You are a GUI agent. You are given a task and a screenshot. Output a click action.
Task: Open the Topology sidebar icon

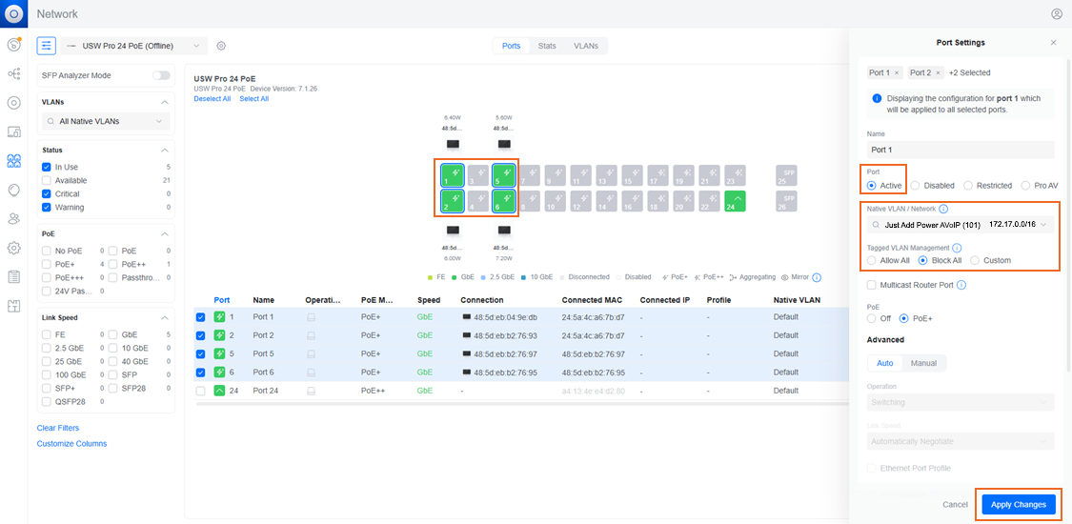(x=13, y=73)
